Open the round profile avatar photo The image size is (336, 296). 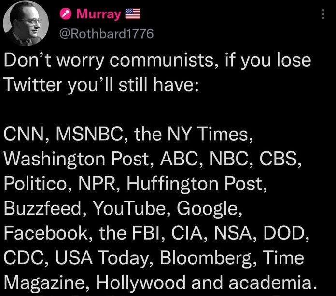tap(26, 23)
